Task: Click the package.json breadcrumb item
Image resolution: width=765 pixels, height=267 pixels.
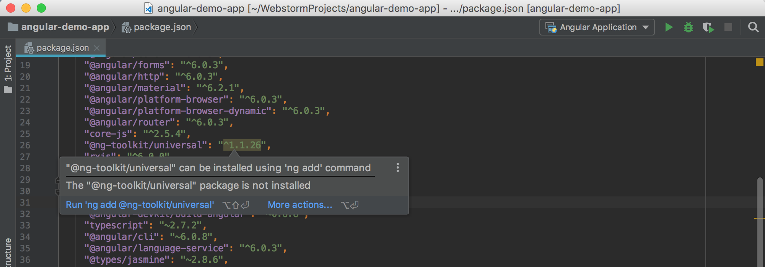Action: tap(156, 27)
